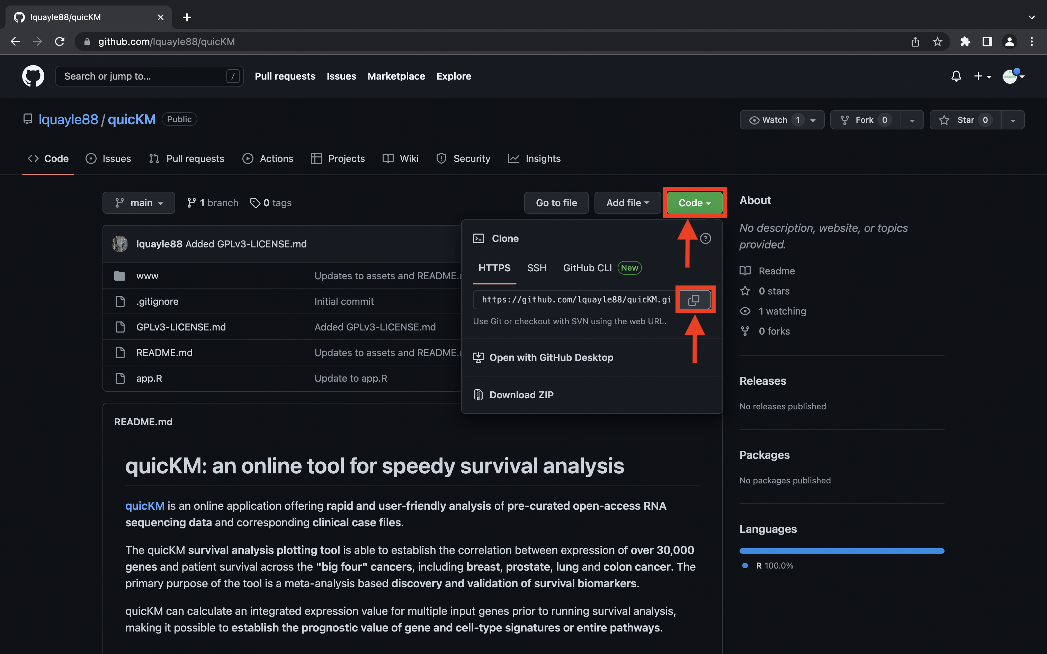This screenshot has height=654, width=1047.
Task: Click Explore in the top navigation
Action: point(454,76)
